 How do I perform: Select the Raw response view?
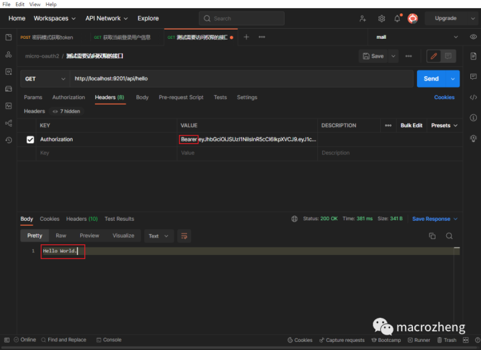point(61,236)
